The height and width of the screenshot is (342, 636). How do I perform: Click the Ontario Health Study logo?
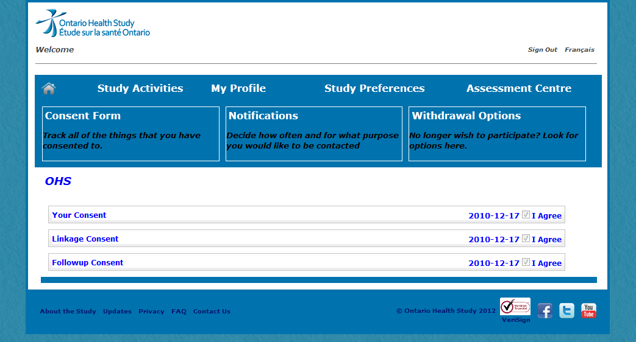coord(93,23)
